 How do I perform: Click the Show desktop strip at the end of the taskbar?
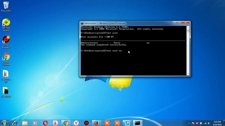tap(224, 123)
